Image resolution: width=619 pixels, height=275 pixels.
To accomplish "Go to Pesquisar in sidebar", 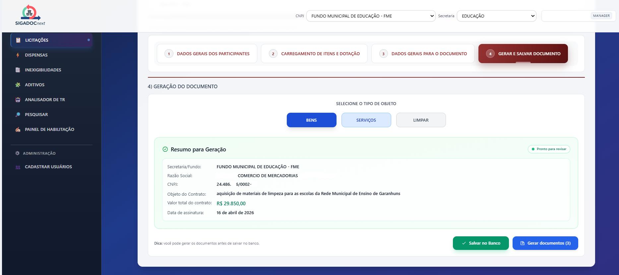I will (51, 114).
